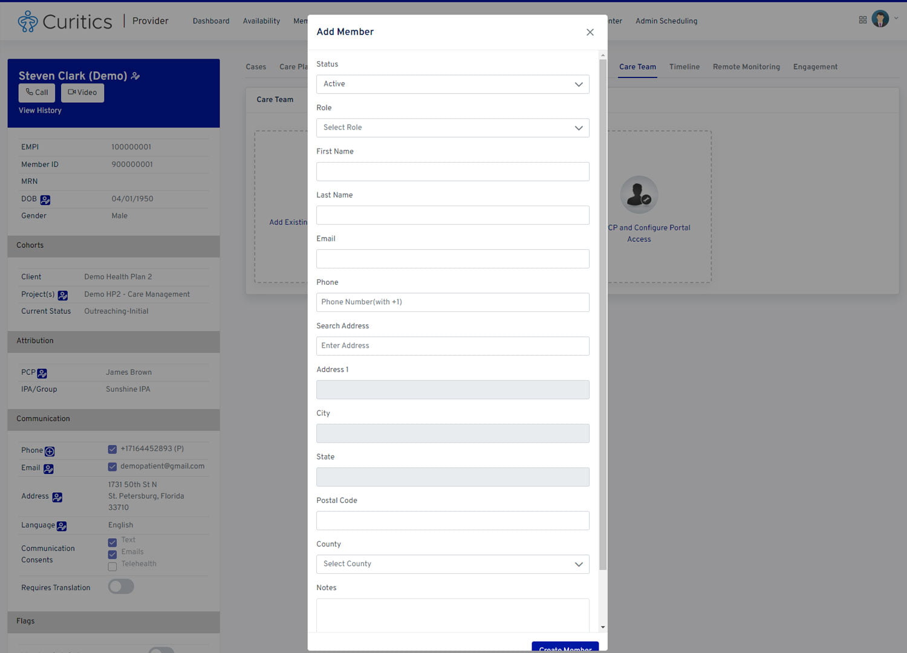Image resolution: width=907 pixels, height=653 pixels.
Task: Open the Select Role dropdown
Action: click(452, 128)
